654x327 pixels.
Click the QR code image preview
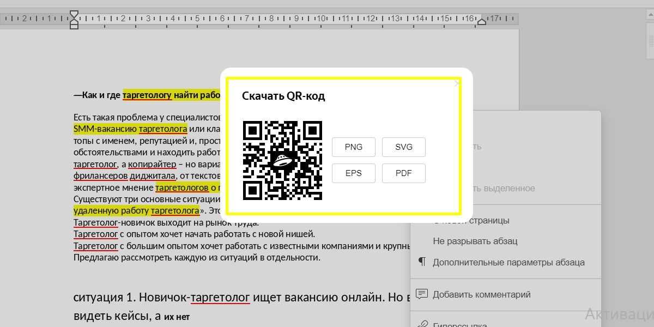[x=282, y=161]
